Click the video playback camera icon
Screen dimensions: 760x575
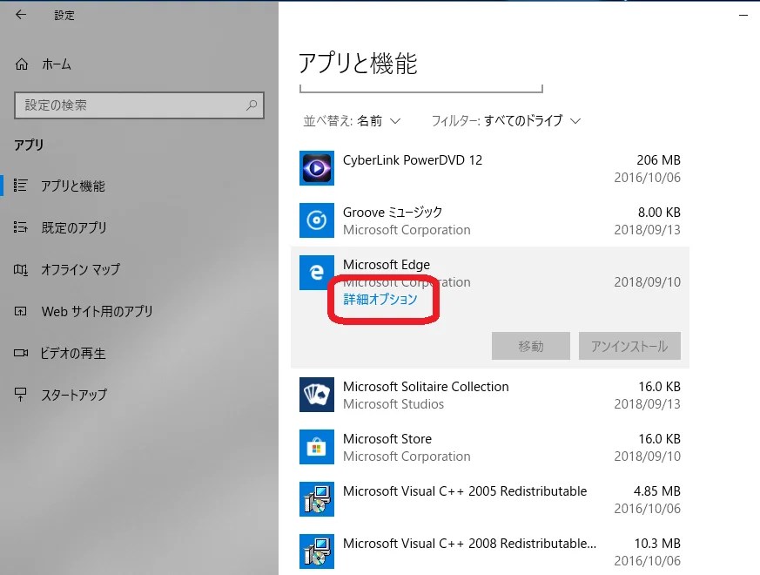tap(20, 353)
